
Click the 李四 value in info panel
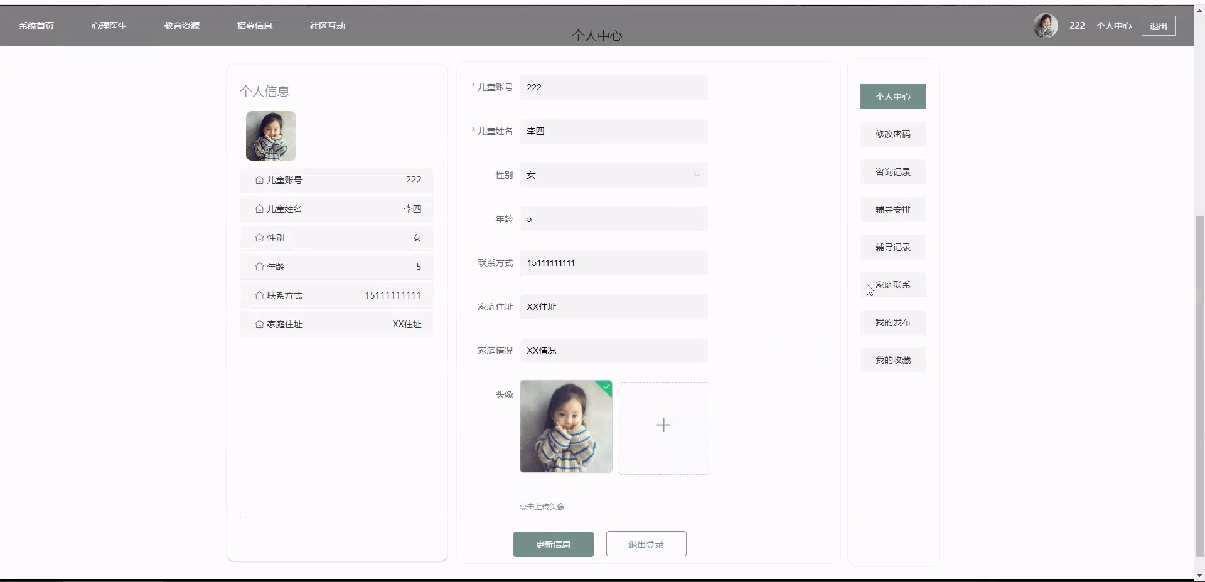tap(412, 209)
